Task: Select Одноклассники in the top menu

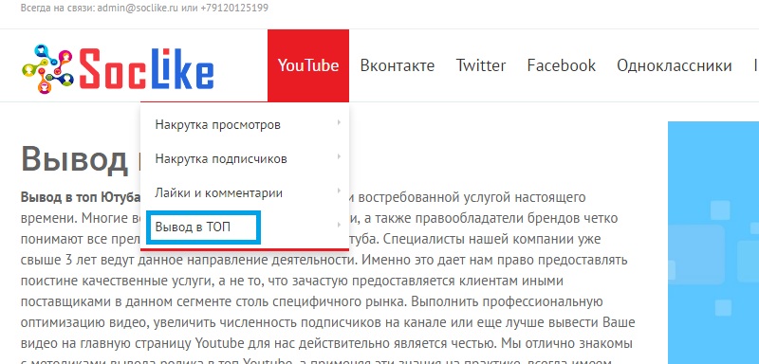Action: [x=674, y=65]
